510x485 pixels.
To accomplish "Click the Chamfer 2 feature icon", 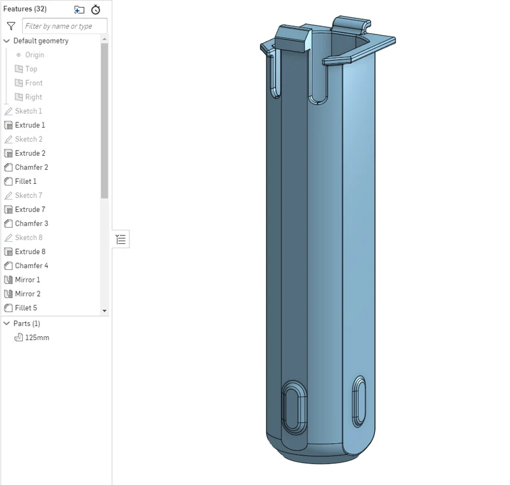I will tap(8, 167).
